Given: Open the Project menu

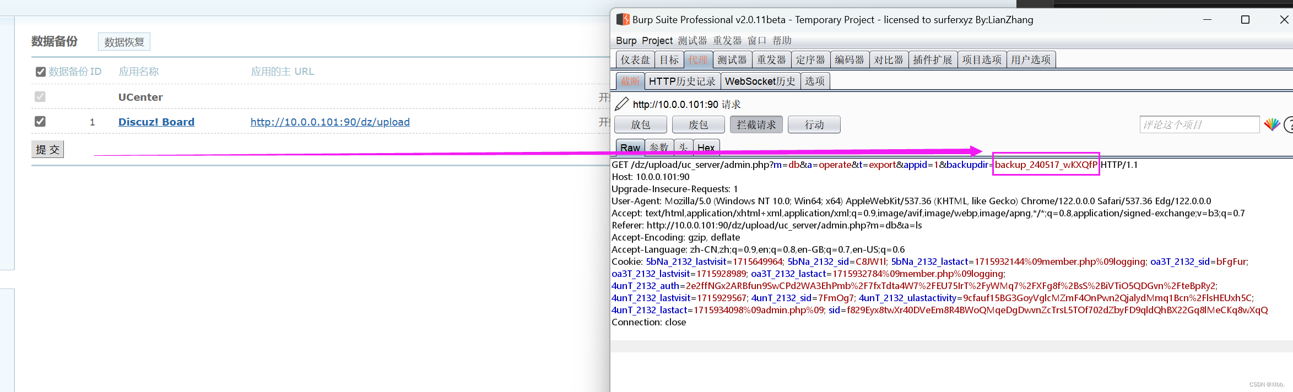Looking at the screenshot, I should tap(657, 41).
